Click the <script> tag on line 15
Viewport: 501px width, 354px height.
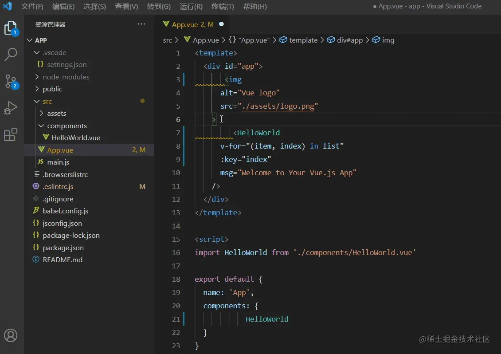click(211, 239)
